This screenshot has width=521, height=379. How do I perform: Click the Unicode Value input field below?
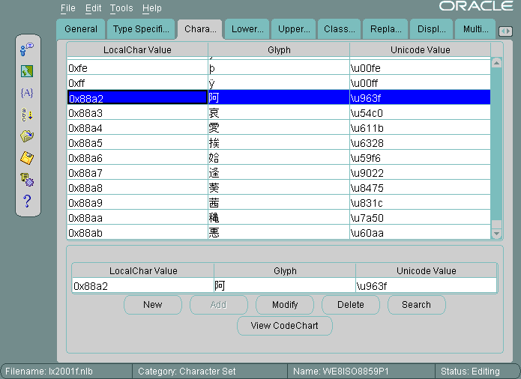(425, 285)
